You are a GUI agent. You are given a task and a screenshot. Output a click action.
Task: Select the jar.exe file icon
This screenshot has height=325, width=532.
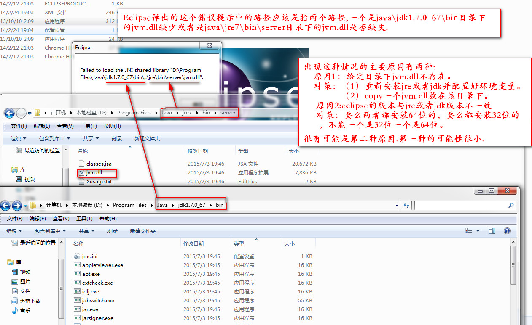[x=77, y=309]
